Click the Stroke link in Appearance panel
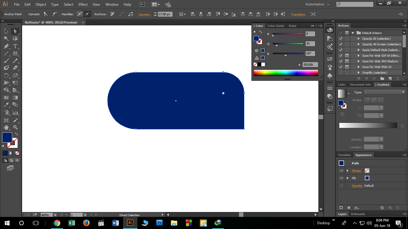This screenshot has width=408, height=229. [357, 171]
